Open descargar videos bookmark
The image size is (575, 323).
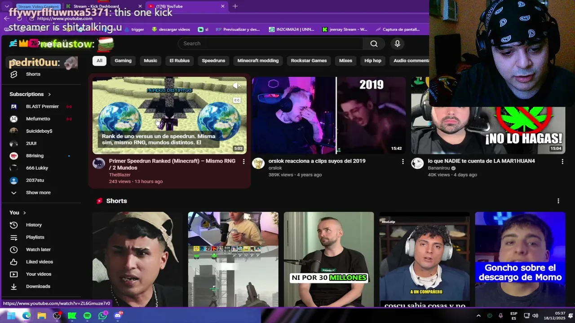pyautogui.click(x=171, y=30)
